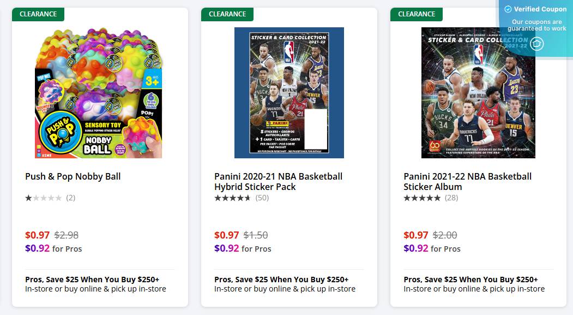The image size is (573, 315).
Task: View the (50) reviews for the Hybrid Sticker Pack
Action: [262, 198]
